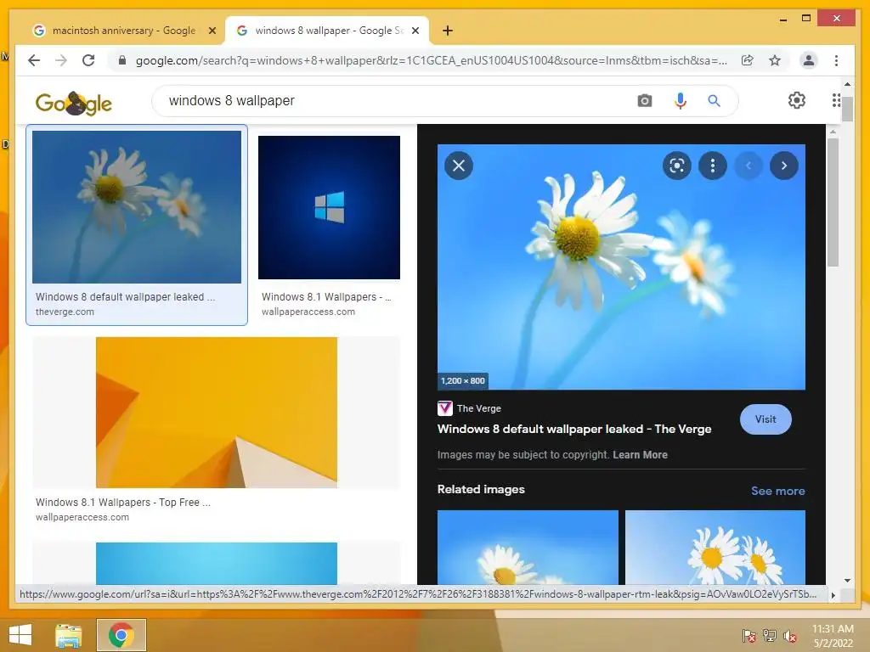Start voice search with microphone
The width and height of the screenshot is (870, 652).
coord(681,101)
